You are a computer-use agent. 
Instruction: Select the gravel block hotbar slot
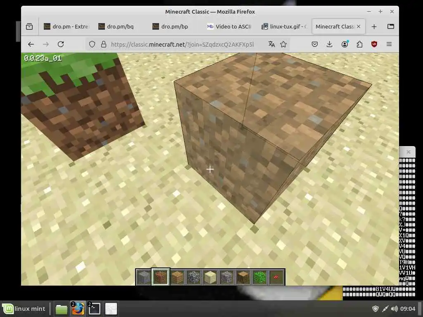(227, 277)
